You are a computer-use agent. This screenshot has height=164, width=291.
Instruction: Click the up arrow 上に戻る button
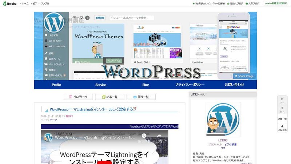click(282, 128)
